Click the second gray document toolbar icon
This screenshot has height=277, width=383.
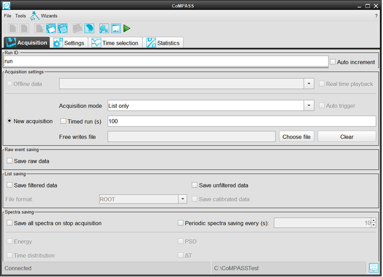pos(24,28)
